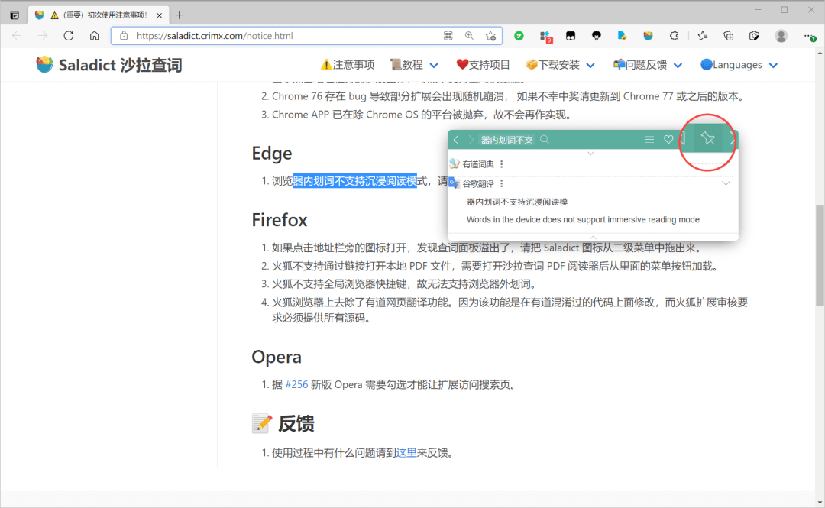Expand the Languages dropdown arrow
The height and width of the screenshot is (508, 825).
tap(773, 65)
